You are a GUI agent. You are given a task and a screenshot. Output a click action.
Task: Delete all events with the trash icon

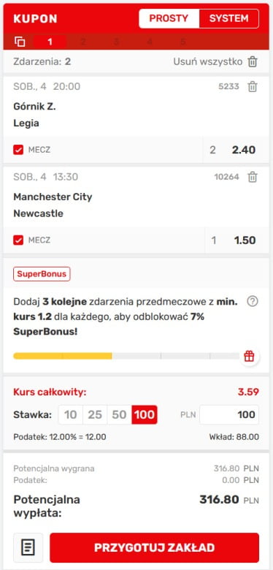tap(253, 62)
